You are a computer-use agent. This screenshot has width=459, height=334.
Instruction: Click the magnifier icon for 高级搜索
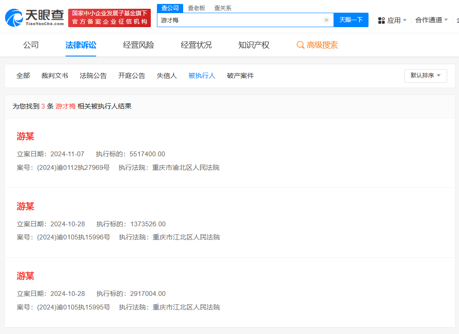[300, 45]
